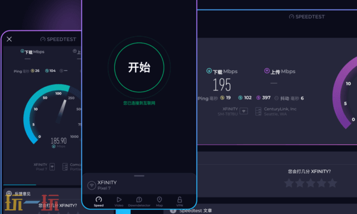The image size is (357, 214).
Task: Click 'CenturyLink, Inc' server name
Action: pos(280,109)
